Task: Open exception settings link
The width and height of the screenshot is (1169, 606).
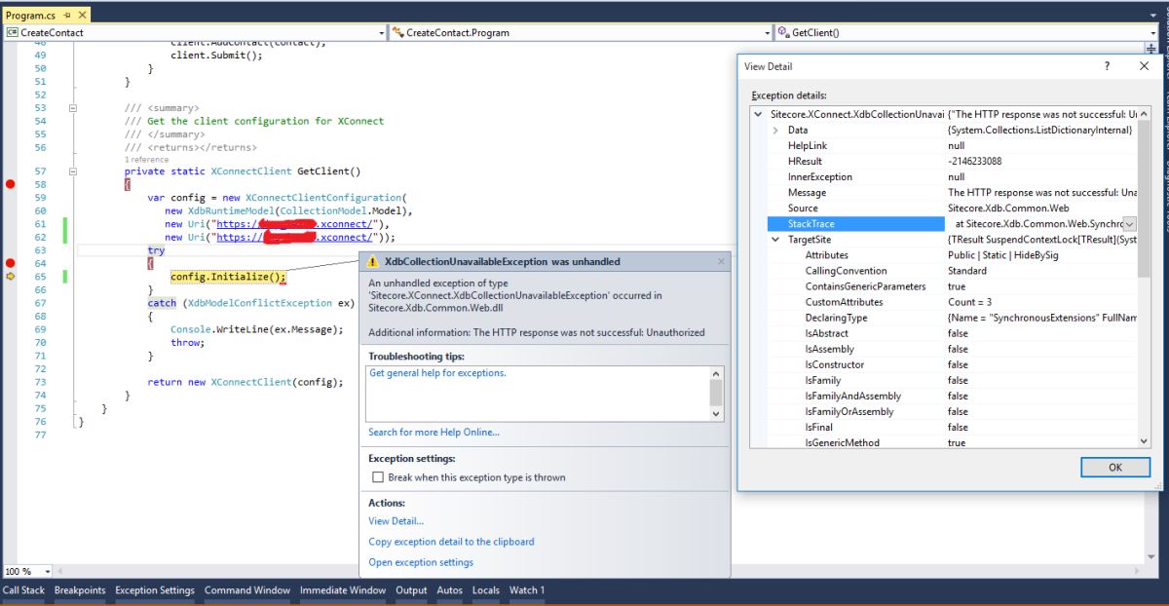Action: 421,562
